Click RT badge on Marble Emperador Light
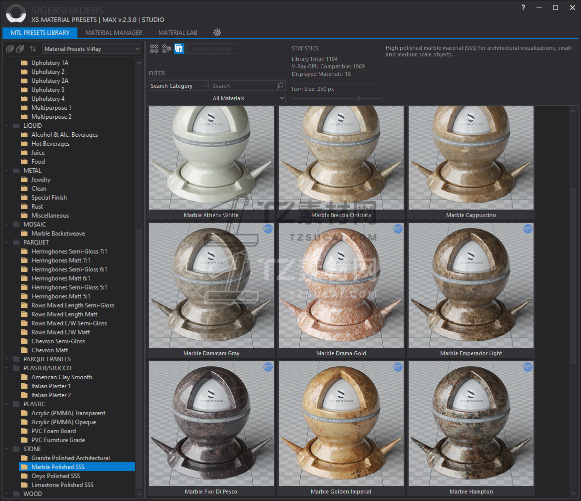581x501 pixels. click(528, 229)
